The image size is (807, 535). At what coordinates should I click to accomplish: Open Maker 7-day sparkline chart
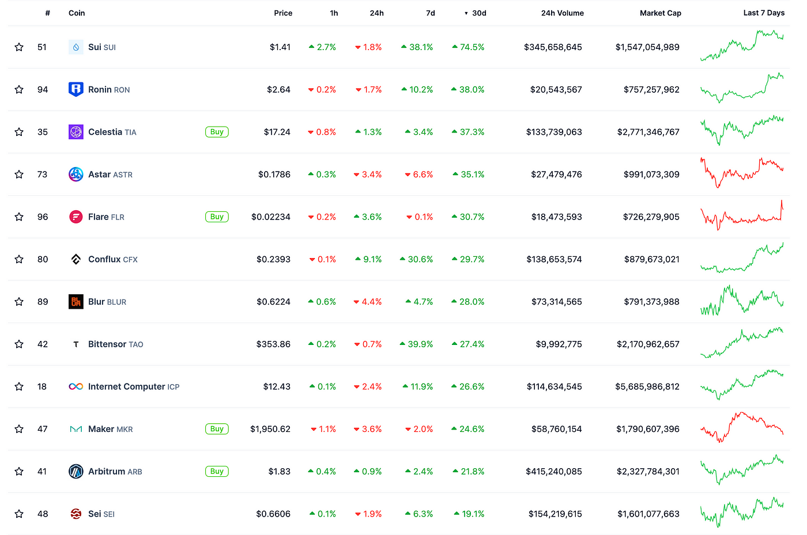tap(742, 427)
